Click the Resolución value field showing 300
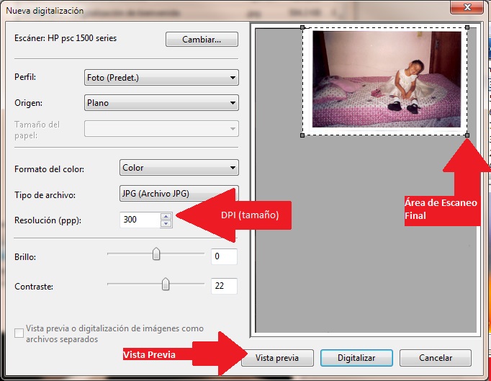This screenshot has height=381, width=491. [140, 220]
